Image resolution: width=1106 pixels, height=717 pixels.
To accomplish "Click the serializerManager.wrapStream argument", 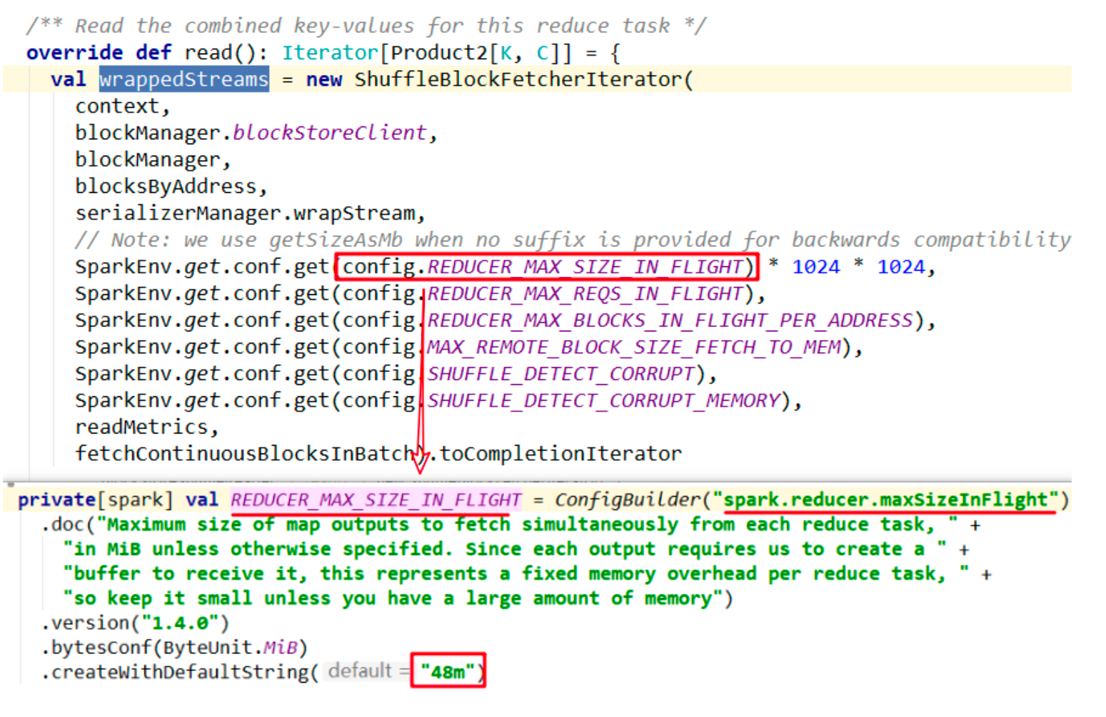I will tap(245, 214).
